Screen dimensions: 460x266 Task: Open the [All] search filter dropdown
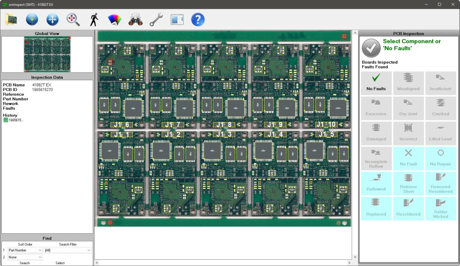point(67,250)
